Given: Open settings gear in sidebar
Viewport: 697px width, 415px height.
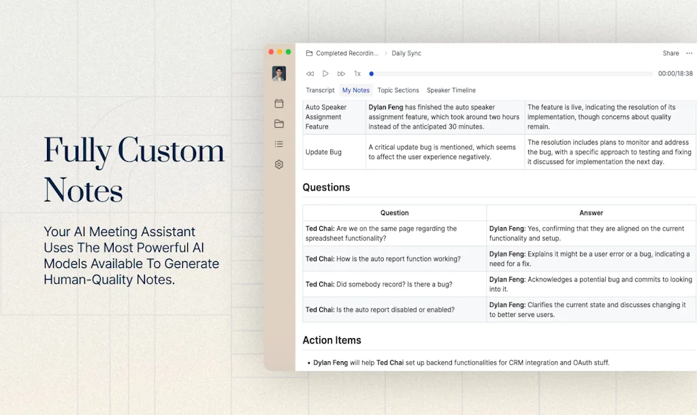Looking at the screenshot, I should pos(279,165).
